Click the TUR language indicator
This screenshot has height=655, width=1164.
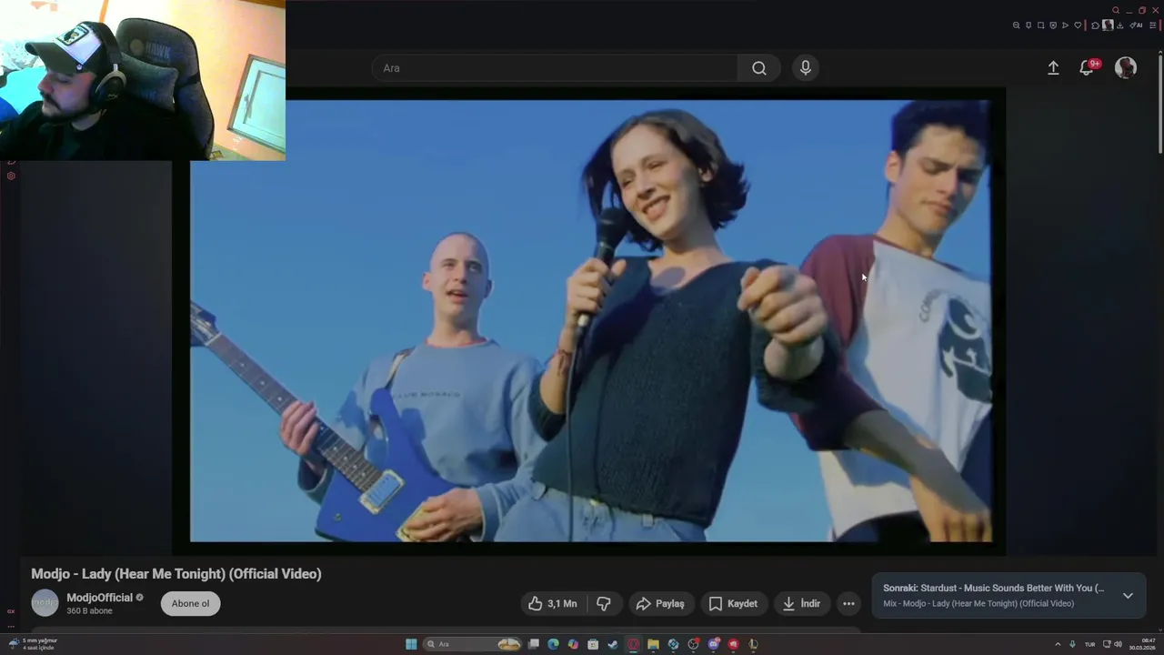[1089, 644]
